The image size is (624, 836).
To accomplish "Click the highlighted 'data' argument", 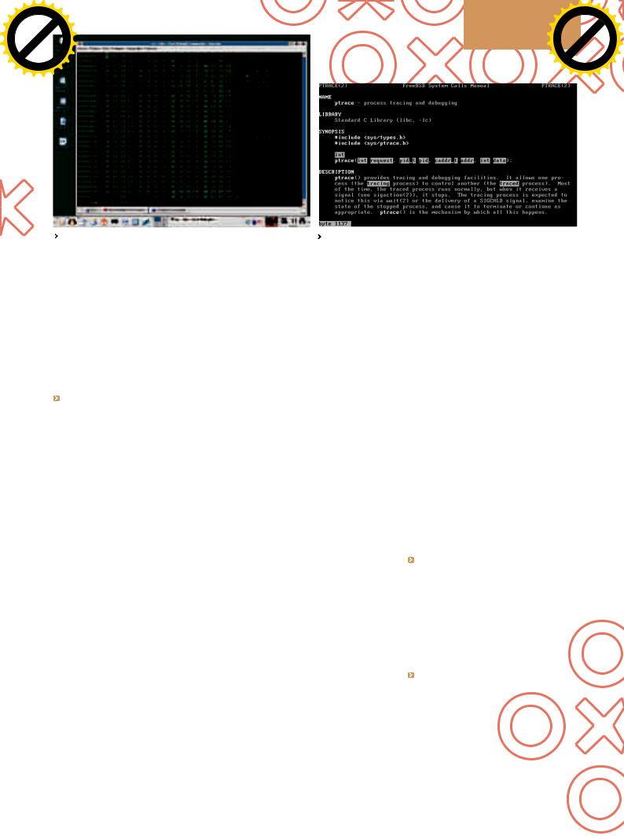I will (x=499, y=160).
